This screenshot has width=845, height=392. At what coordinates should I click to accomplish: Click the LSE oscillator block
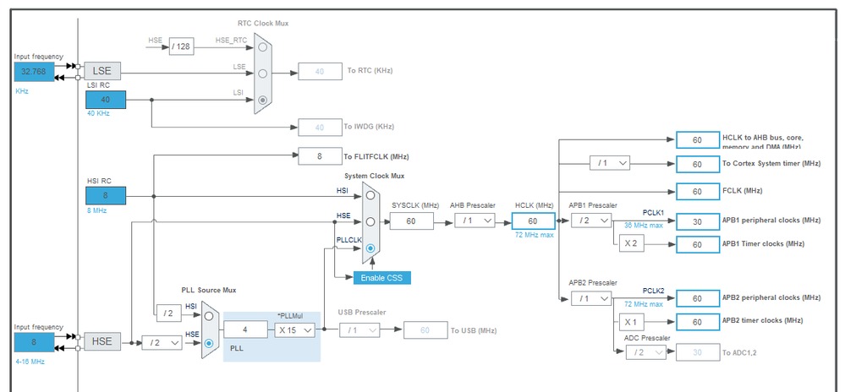pyautogui.click(x=102, y=71)
